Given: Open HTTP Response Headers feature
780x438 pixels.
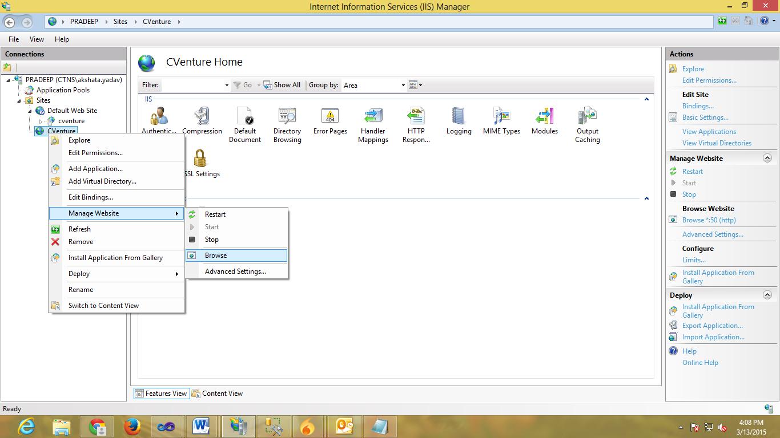Looking at the screenshot, I should [x=416, y=125].
